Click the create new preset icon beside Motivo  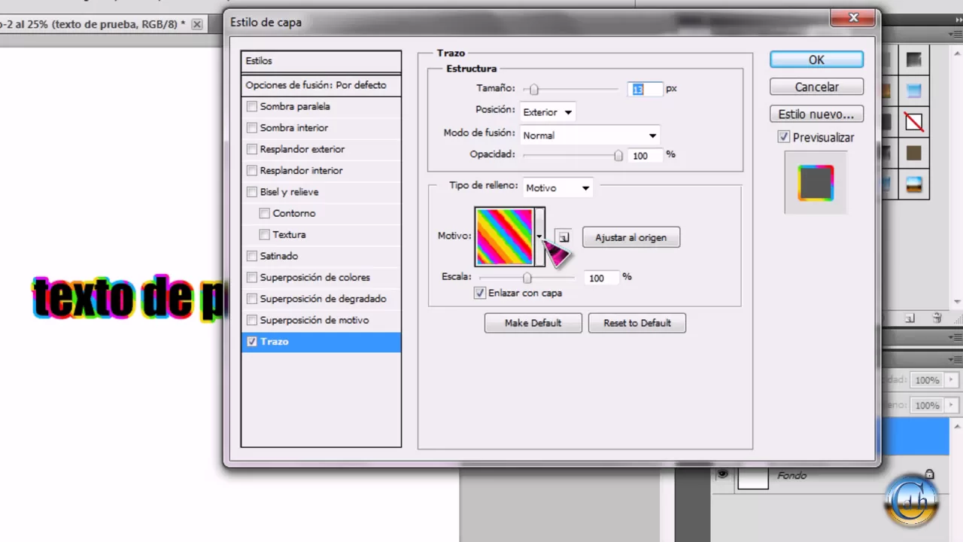point(564,238)
